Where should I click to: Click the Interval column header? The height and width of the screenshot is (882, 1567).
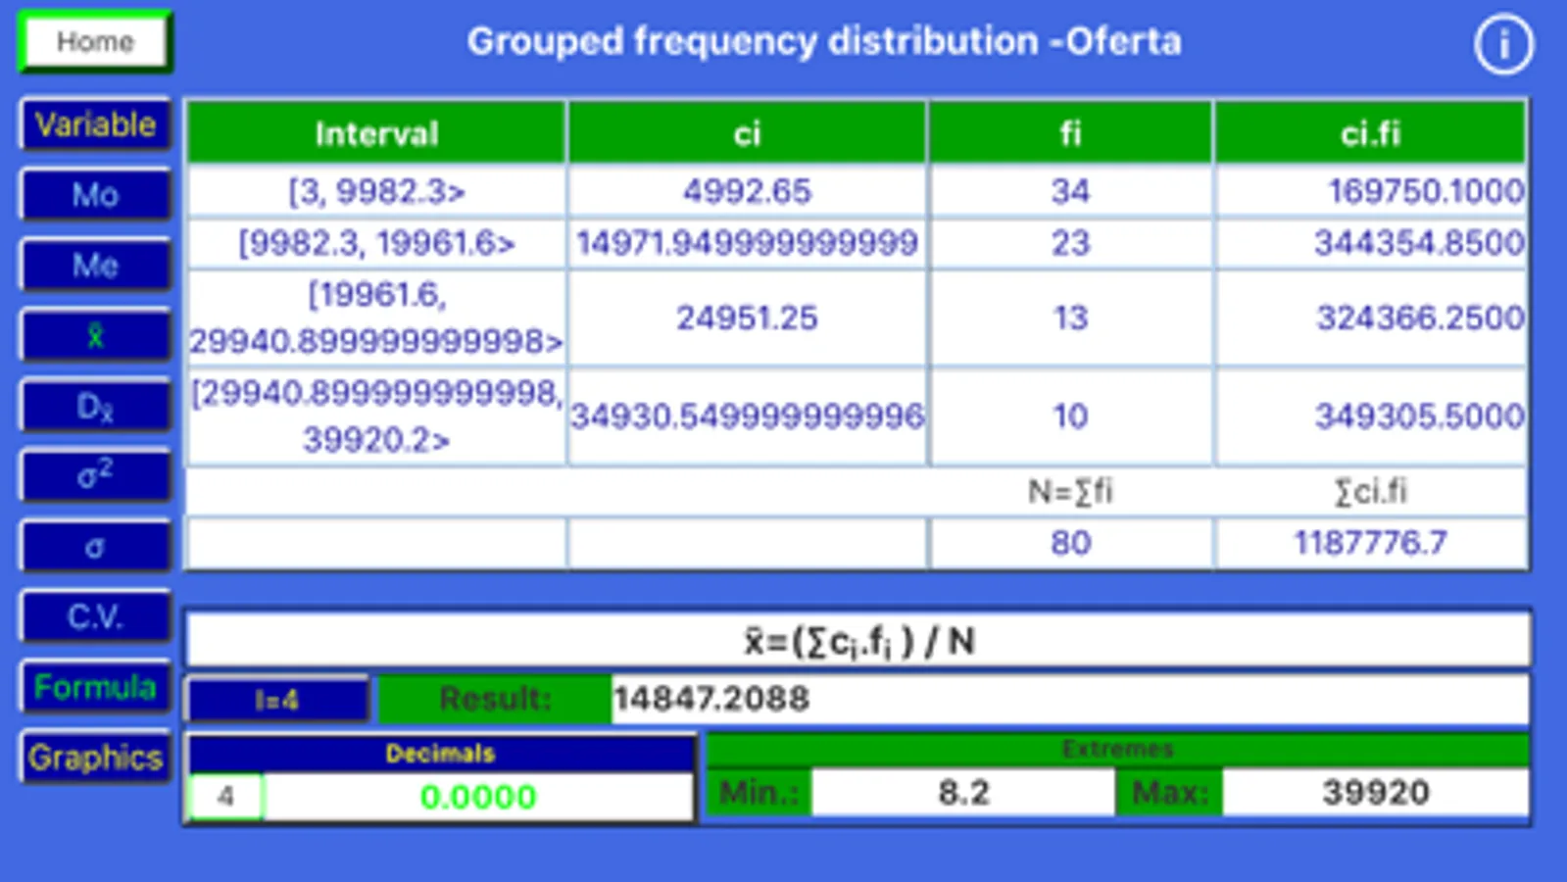(376, 132)
